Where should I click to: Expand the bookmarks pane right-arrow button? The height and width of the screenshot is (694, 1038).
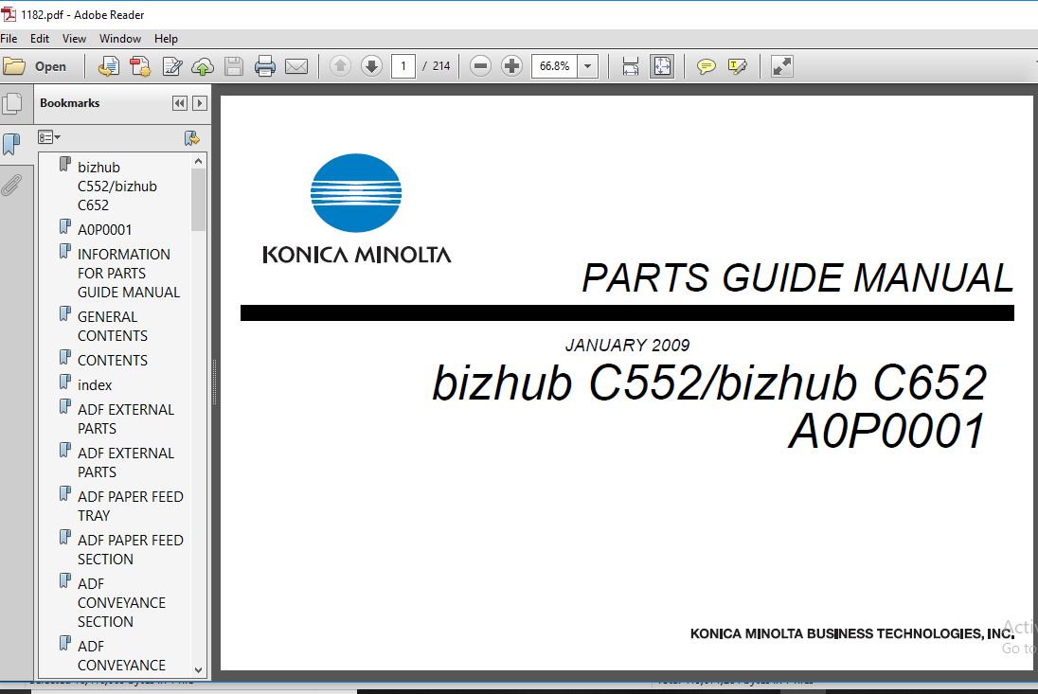coord(199,103)
